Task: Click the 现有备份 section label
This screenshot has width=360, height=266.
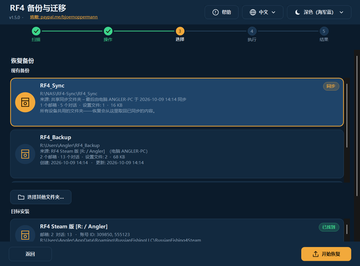Action: pyautogui.click(x=20, y=71)
